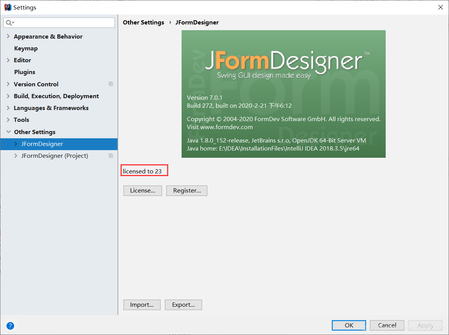This screenshot has width=449, height=335.
Task: Click the project-level icon beside Version Control
Action: [x=111, y=84]
